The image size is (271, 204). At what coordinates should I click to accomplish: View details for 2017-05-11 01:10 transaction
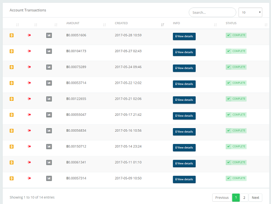tap(184, 164)
